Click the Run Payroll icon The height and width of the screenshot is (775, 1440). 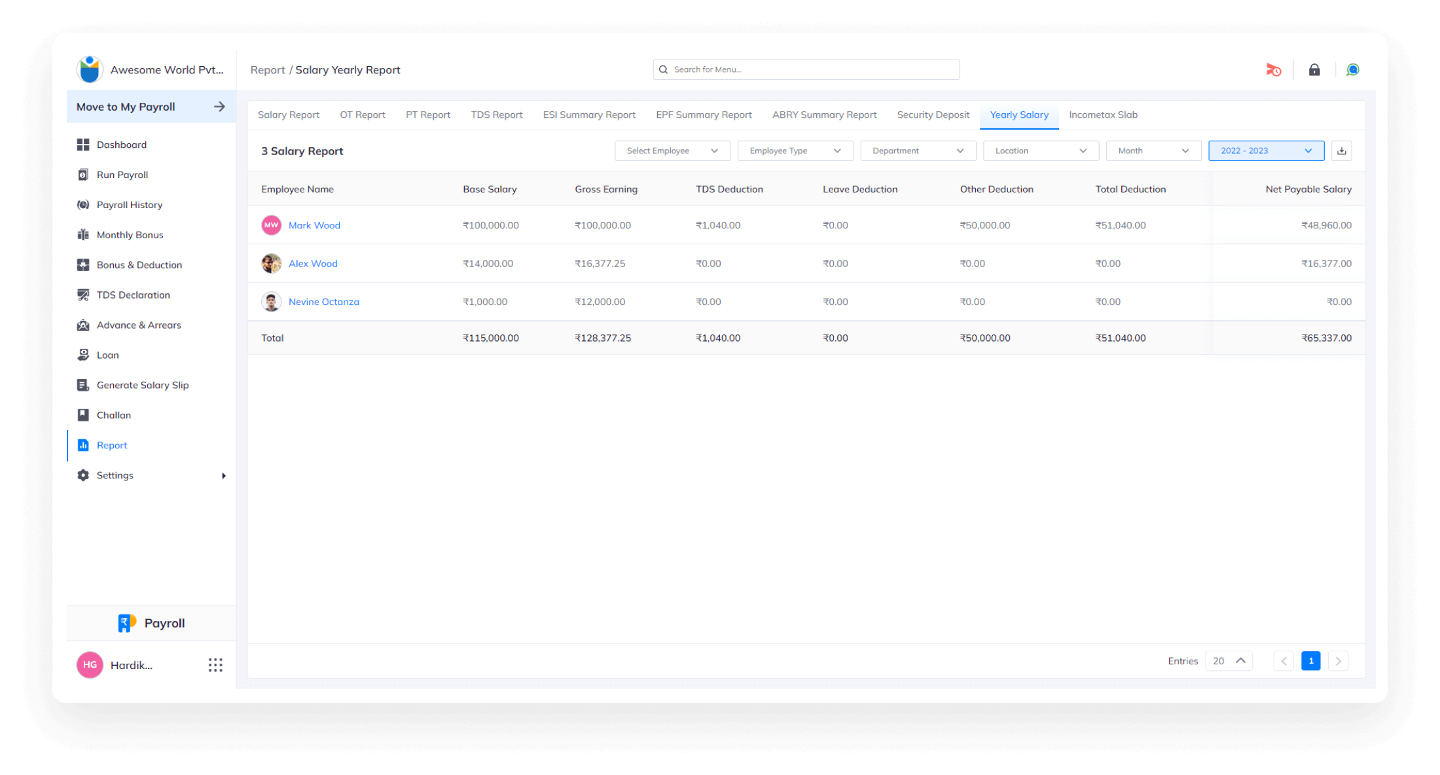click(84, 173)
